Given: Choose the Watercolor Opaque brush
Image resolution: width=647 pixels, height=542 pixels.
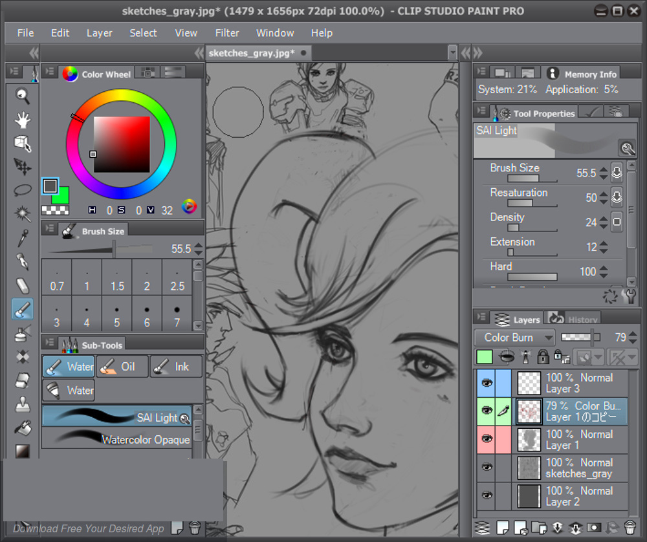Looking at the screenshot, I should 116,439.
